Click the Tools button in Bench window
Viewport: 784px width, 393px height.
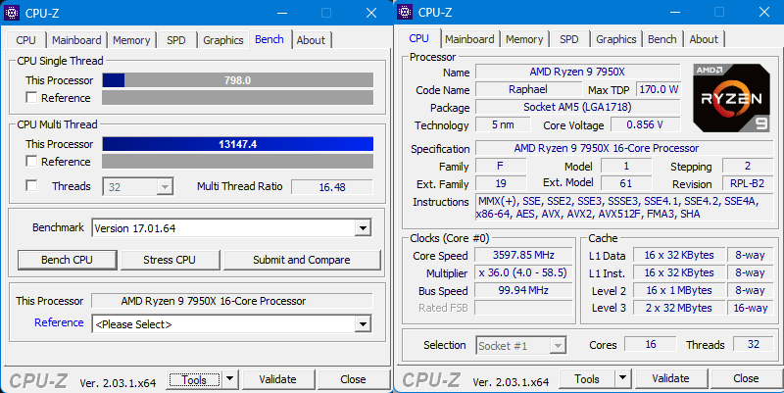pos(194,380)
